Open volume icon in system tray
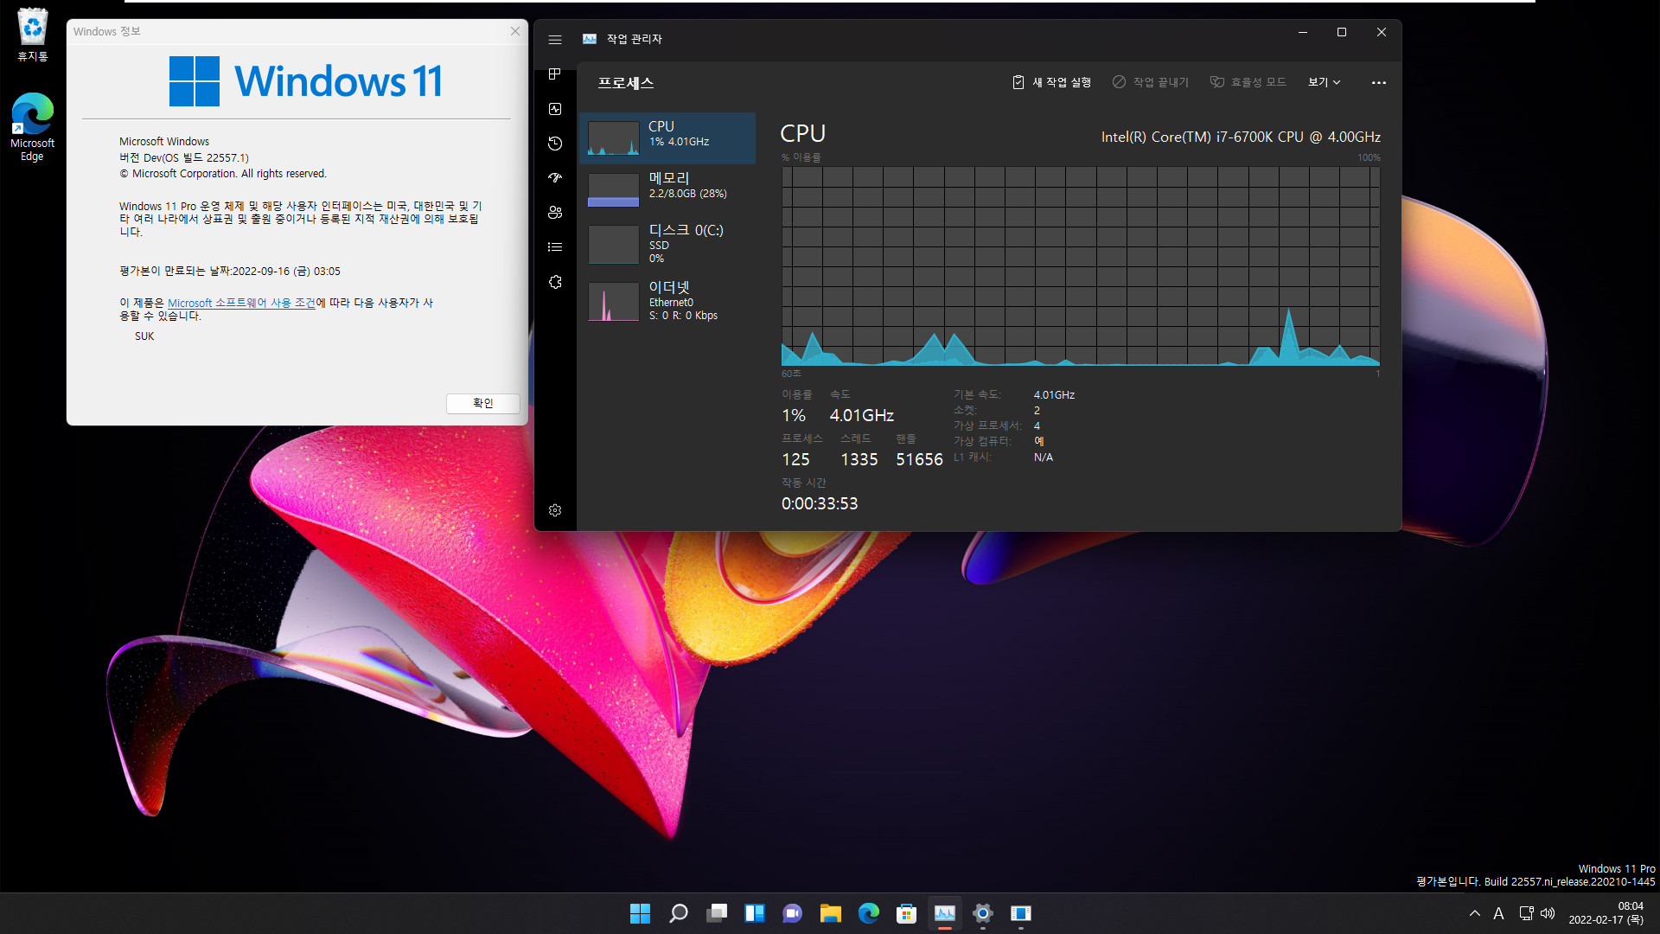This screenshot has width=1660, height=934. coord(1548,913)
